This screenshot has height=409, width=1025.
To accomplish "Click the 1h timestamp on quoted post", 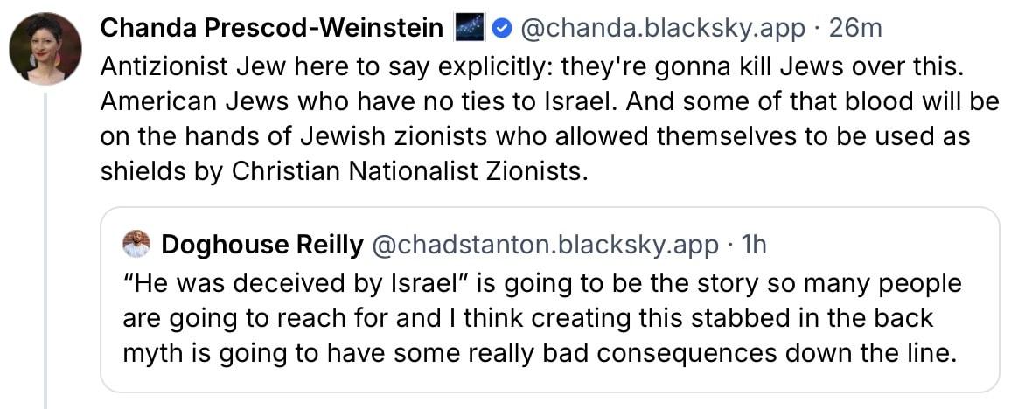I will 754,246.
